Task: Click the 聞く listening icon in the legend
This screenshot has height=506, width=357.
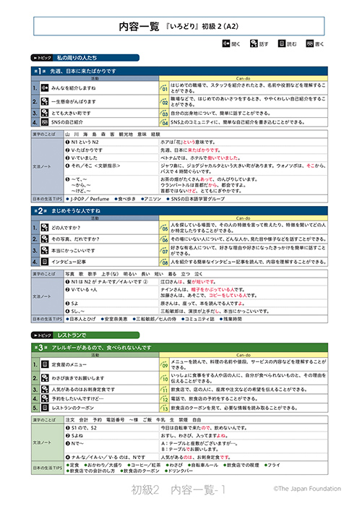Action: [x=225, y=43]
